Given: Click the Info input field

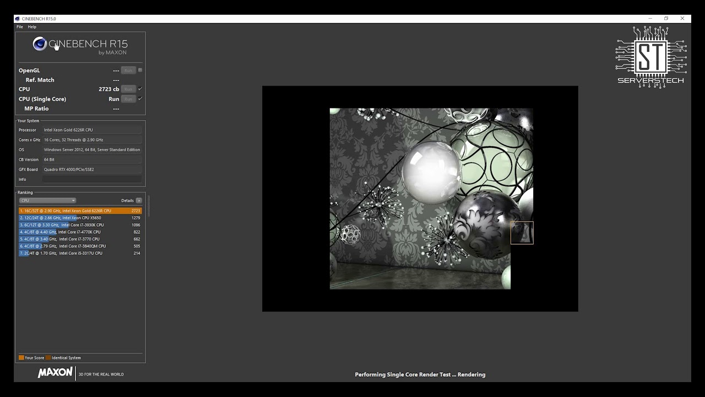Looking at the screenshot, I should (x=92, y=179).
